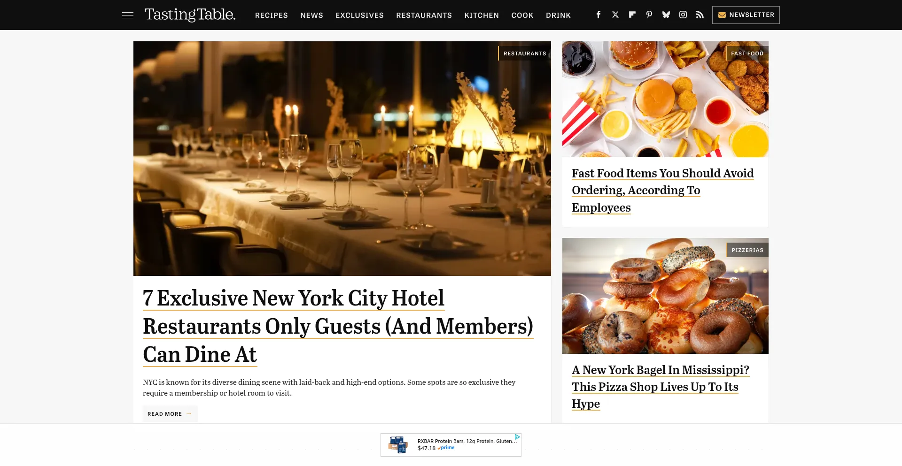Open the Flipboard social icon
902x466 pixels.
[632, 15]
